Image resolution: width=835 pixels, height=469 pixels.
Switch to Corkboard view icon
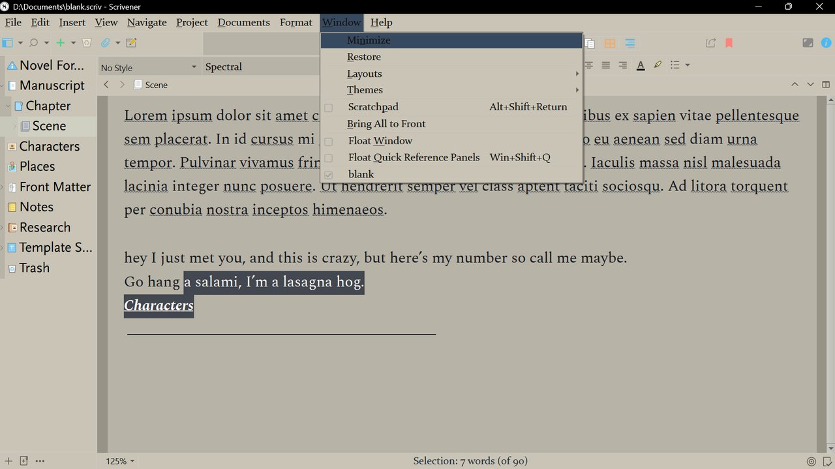610,43
